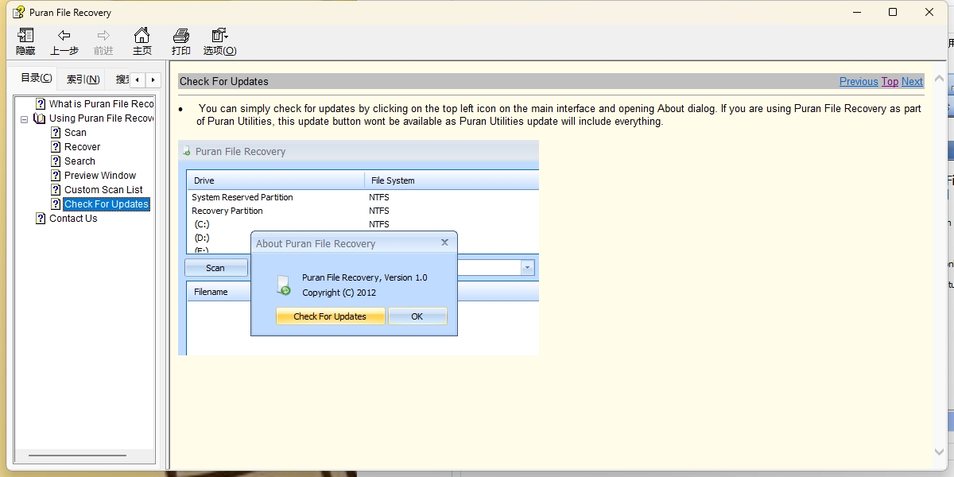The height and width of the screenshot is (477, 954).
Task: Click the tree panel horizontal scrollbar
Action: click(x=78, y=456)
